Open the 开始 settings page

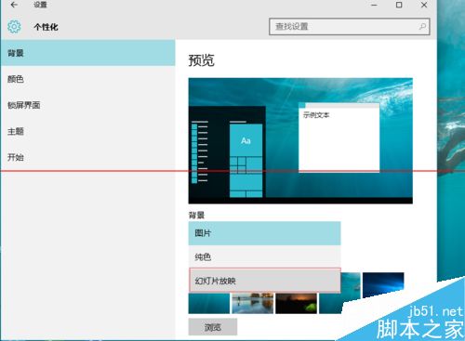point(88,157)
